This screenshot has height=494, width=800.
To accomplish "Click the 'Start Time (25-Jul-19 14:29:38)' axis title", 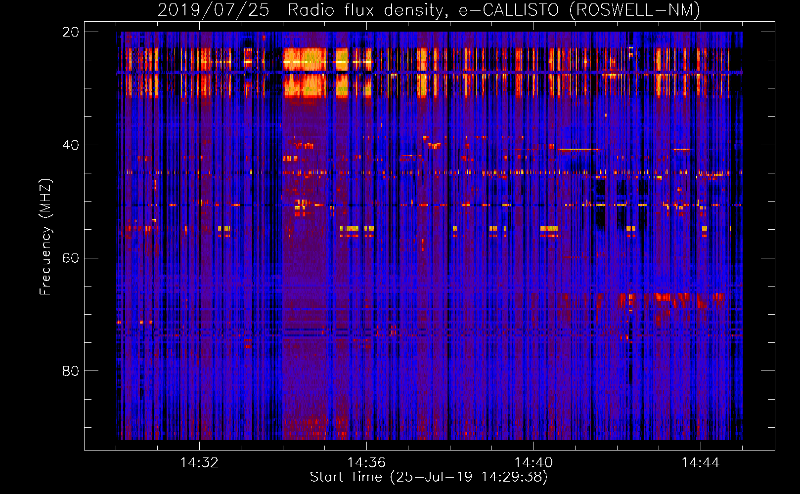I will (x=429, y=477).
